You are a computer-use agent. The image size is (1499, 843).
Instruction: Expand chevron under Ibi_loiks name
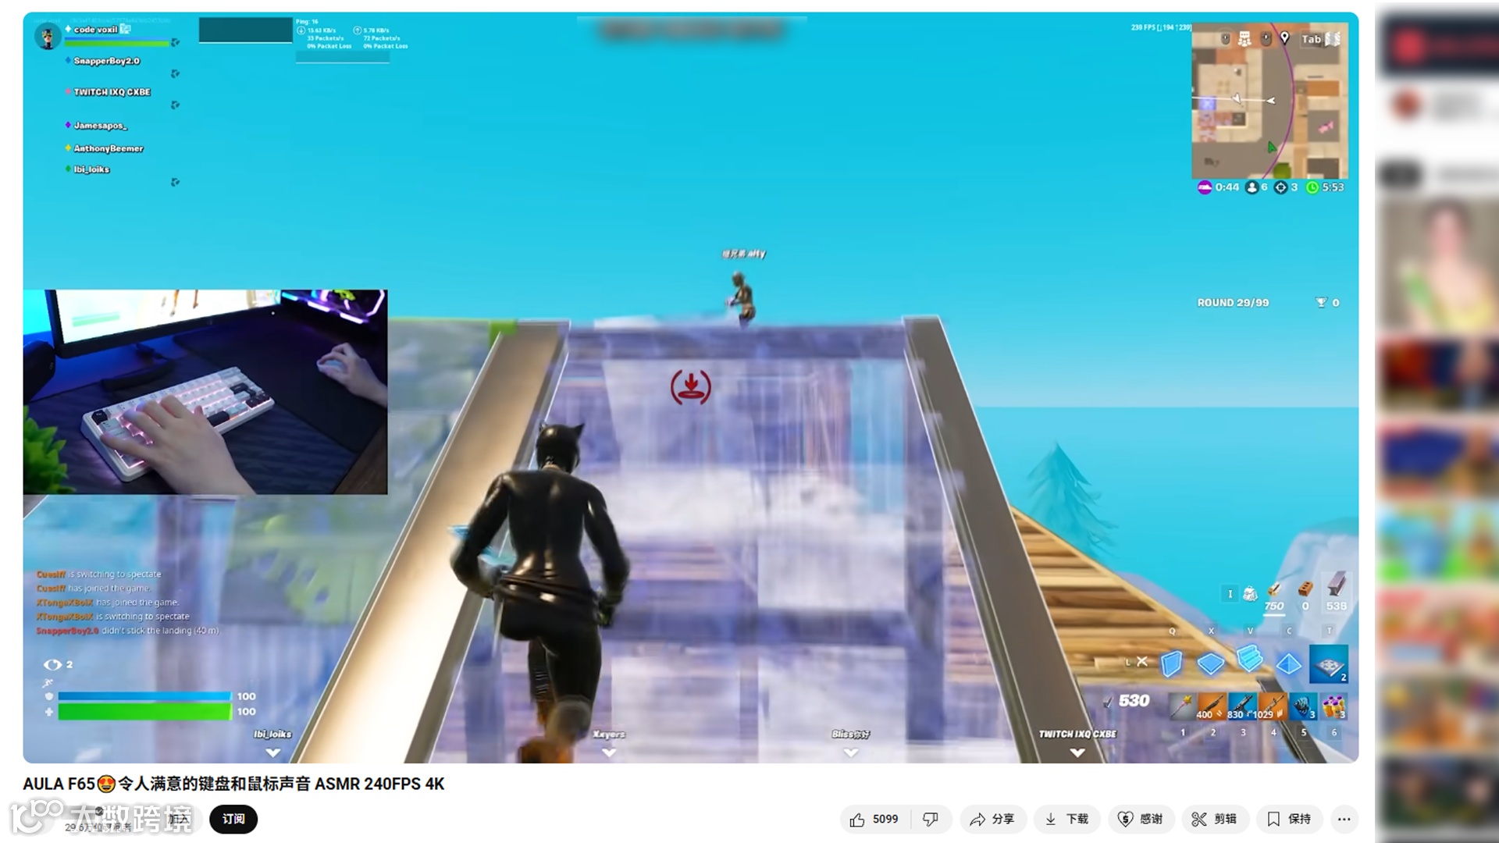click(272, 753)
